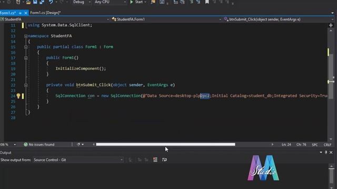The width and height of the screenshot is (337, 189).
Task: Click the folder icon right of Start
Action: (153, 2)
